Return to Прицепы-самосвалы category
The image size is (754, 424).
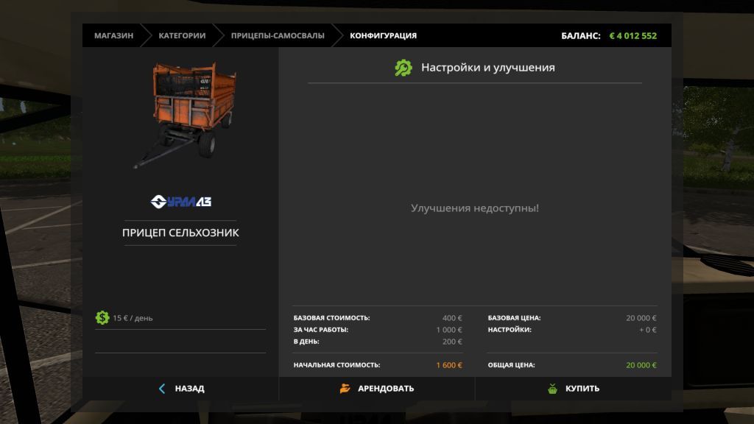tap(277, 35)
